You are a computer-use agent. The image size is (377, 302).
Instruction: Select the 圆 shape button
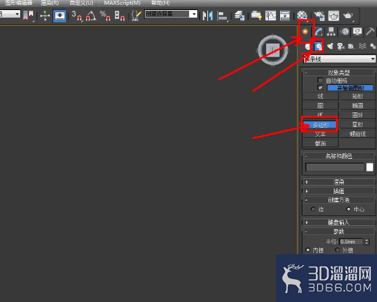click(x=320, y=106)
